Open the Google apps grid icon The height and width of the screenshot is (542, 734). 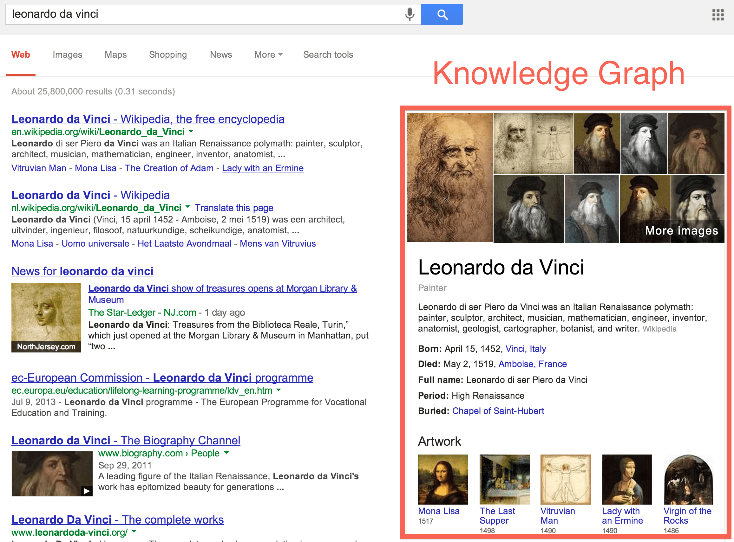(x=718, y=15)
